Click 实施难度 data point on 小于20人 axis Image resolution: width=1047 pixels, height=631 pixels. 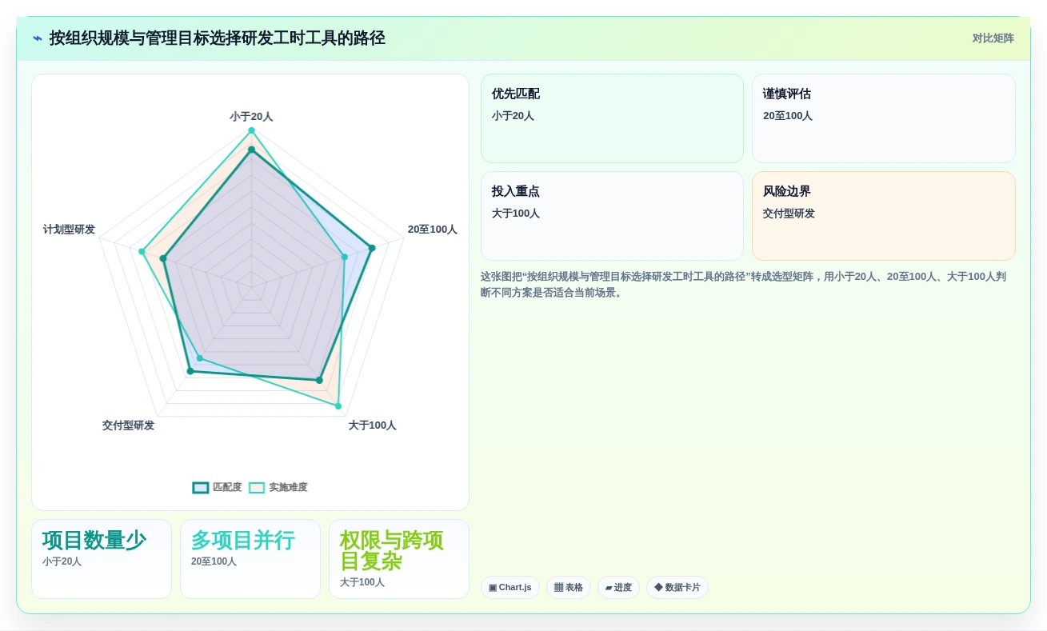(251, 130)
